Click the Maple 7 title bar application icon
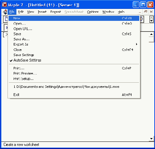This screenshot has width=155, height=149. [x=4, y=5]
